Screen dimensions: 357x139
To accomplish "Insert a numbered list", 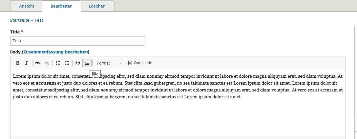I will pos(67,63).
